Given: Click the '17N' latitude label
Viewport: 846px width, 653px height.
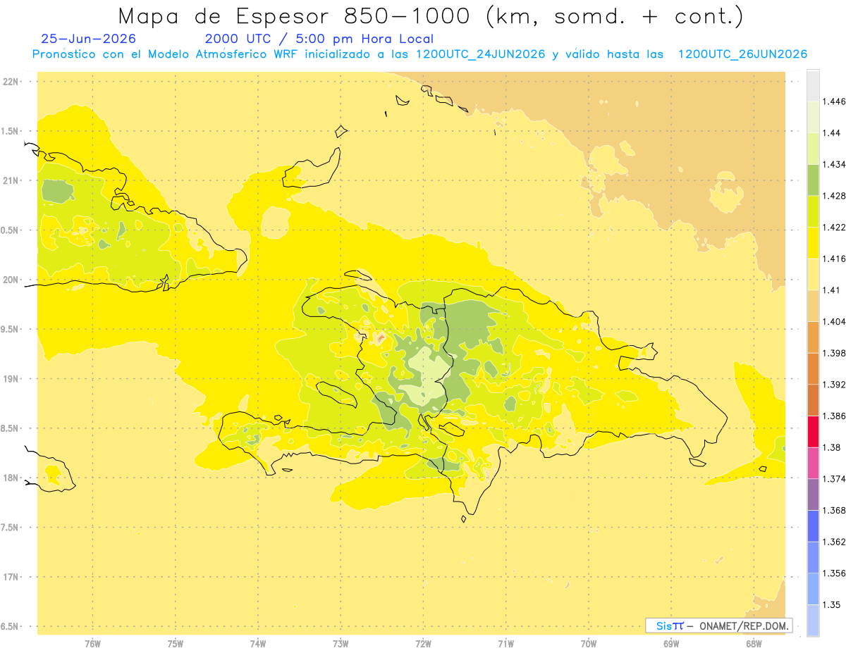Looking at the screenshot, I should 10,577.
